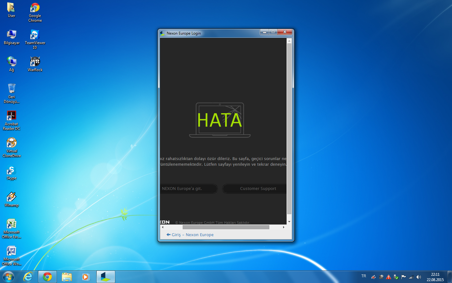Screen dimensions: 452x283
Task: Select the Ağ network desktop icon
Action: 12,64
